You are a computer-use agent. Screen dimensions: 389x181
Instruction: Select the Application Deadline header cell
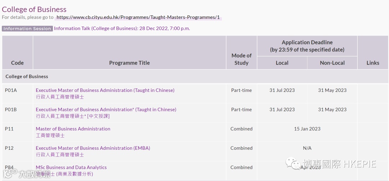pyautogui.click(x=307, y=46)
